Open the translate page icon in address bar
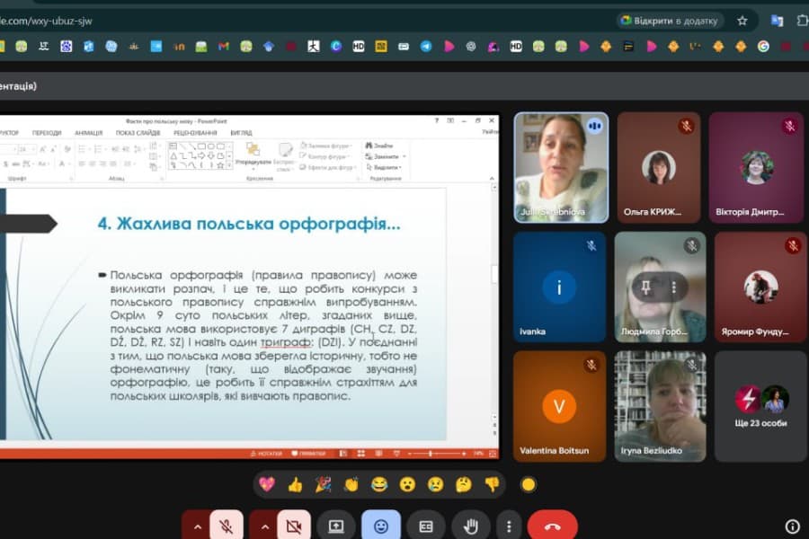 coord(777,21)
